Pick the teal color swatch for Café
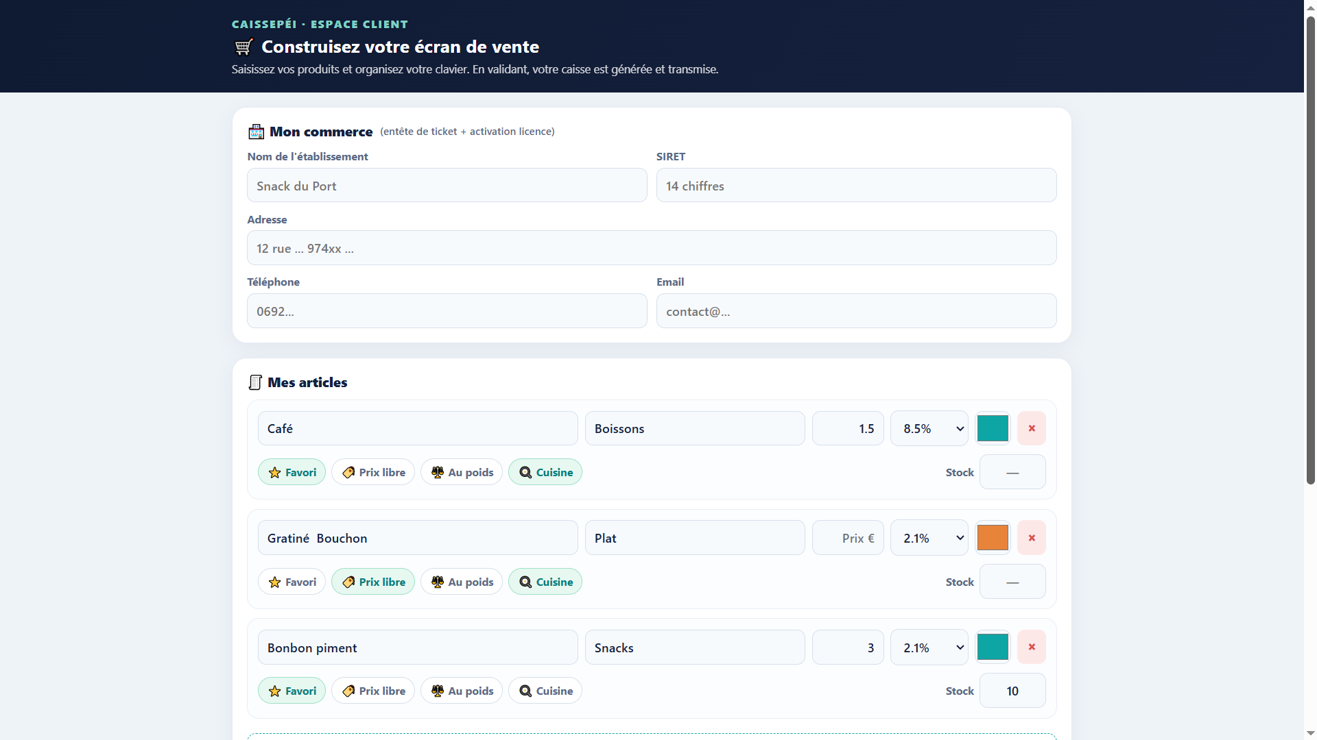The image size is (1317, 740). click(993, 428)
